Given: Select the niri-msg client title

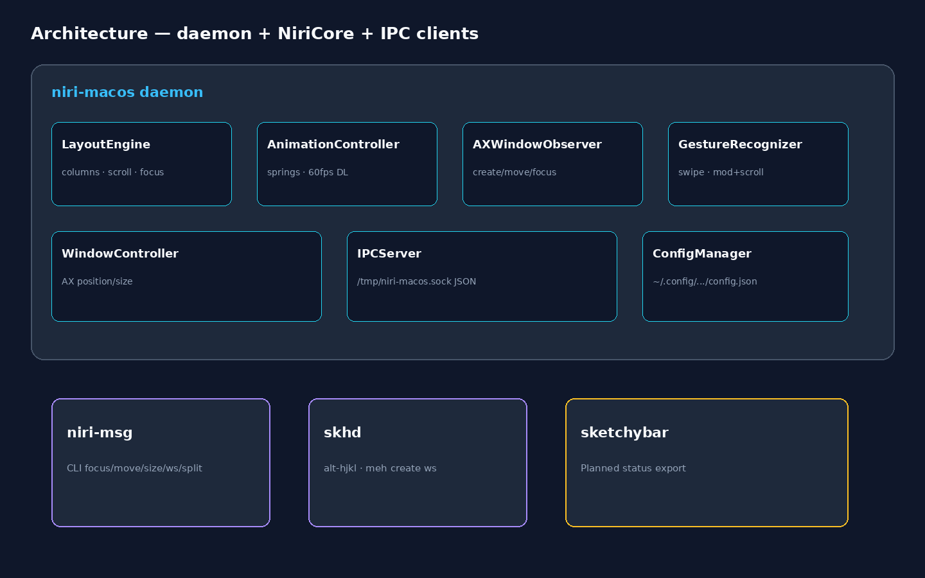Looking at the screenshot, I should (x=100, y=432).
